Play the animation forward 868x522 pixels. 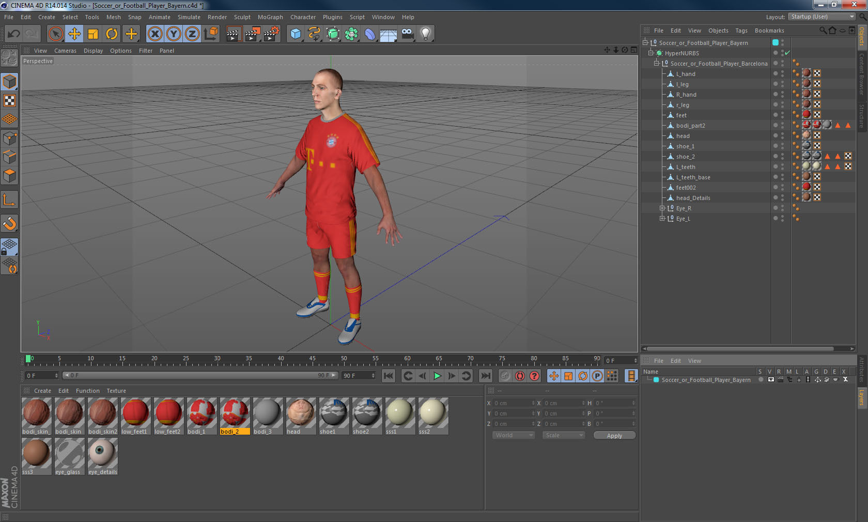pos(437,376)
